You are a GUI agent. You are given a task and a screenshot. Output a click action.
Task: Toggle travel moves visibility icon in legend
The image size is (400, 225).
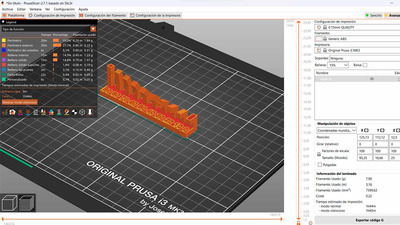tap(4, 112)
